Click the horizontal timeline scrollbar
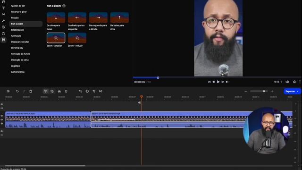This screenshot has width=302, height=170. (x=45, y=166)
